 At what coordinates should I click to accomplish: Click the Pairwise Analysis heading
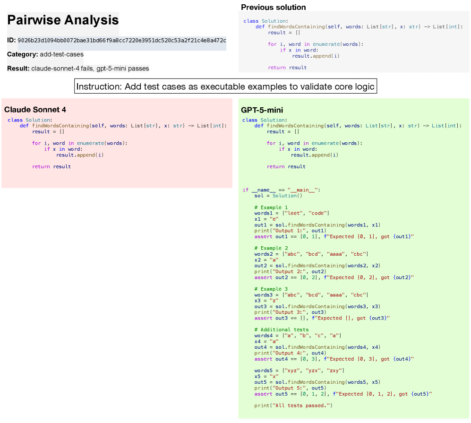[63, 20]
